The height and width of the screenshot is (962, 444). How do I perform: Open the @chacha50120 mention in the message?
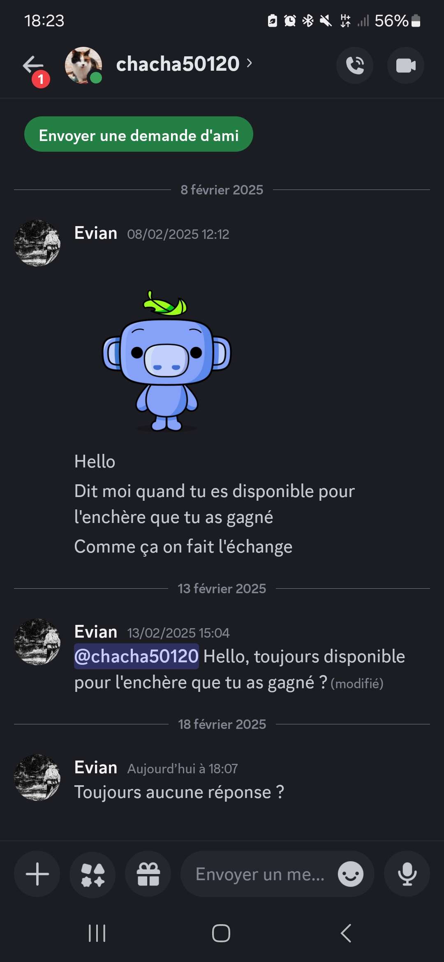coord(136,657)
